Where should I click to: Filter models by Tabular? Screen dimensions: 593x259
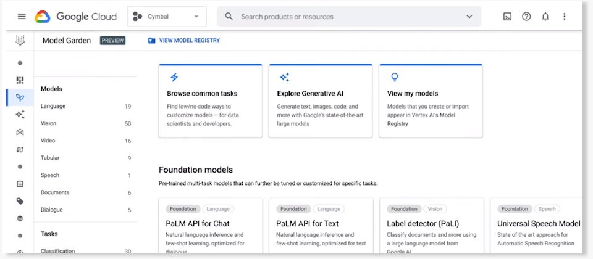pyautogui.click(x=86, y=158)
